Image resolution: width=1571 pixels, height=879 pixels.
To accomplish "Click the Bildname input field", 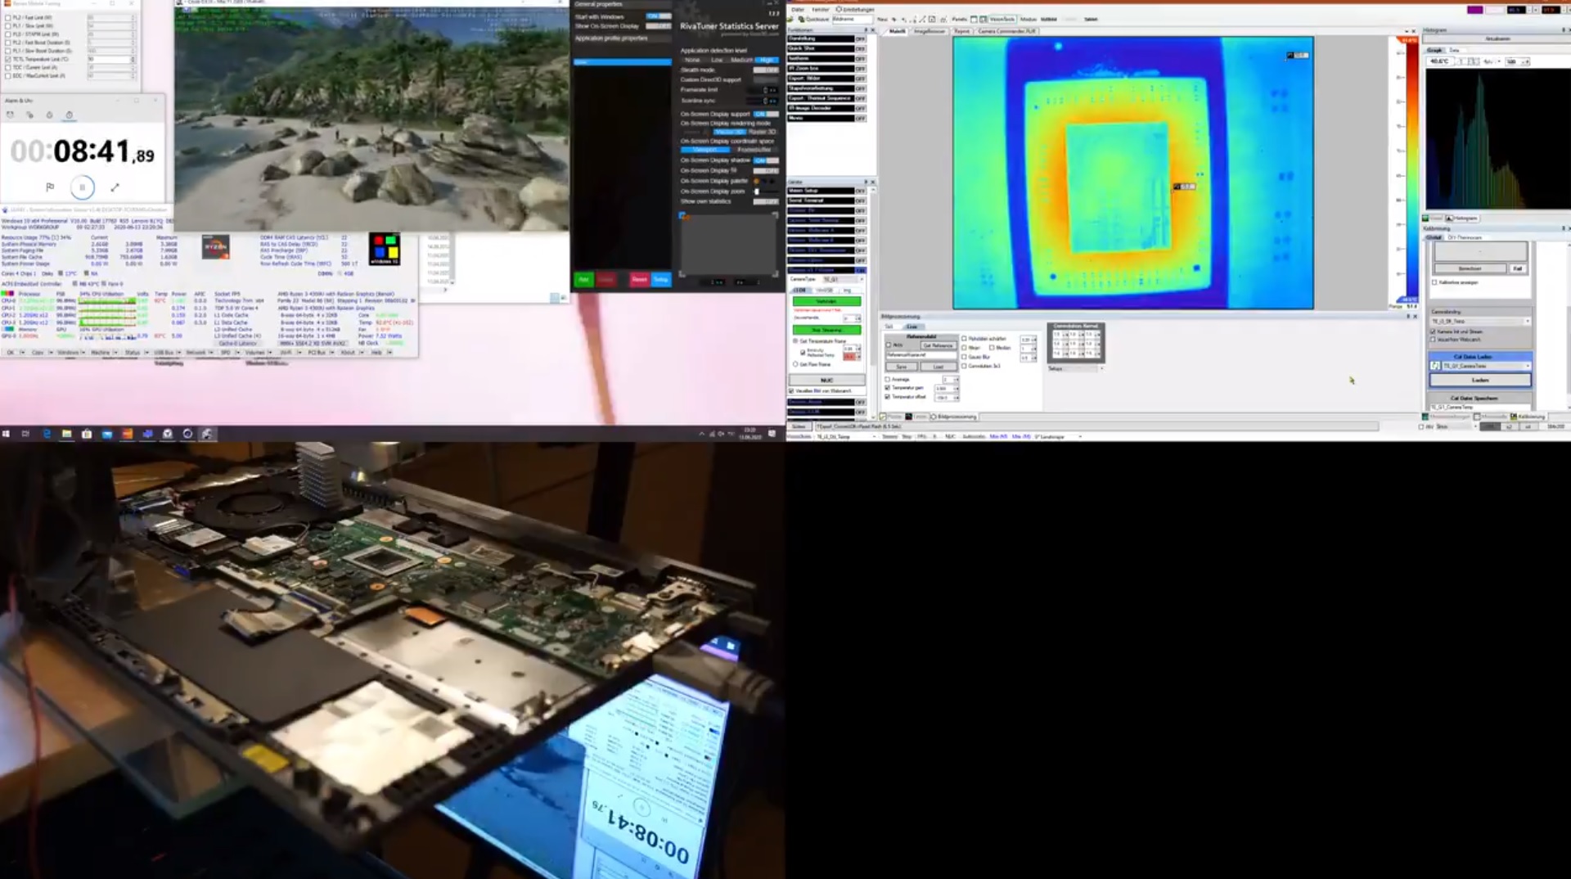I will (852, 19).
